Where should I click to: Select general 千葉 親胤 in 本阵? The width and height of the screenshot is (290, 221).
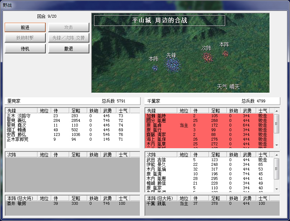(212, 203)
